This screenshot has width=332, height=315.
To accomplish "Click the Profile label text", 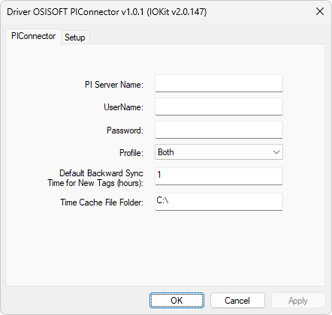I will [131, 153].
